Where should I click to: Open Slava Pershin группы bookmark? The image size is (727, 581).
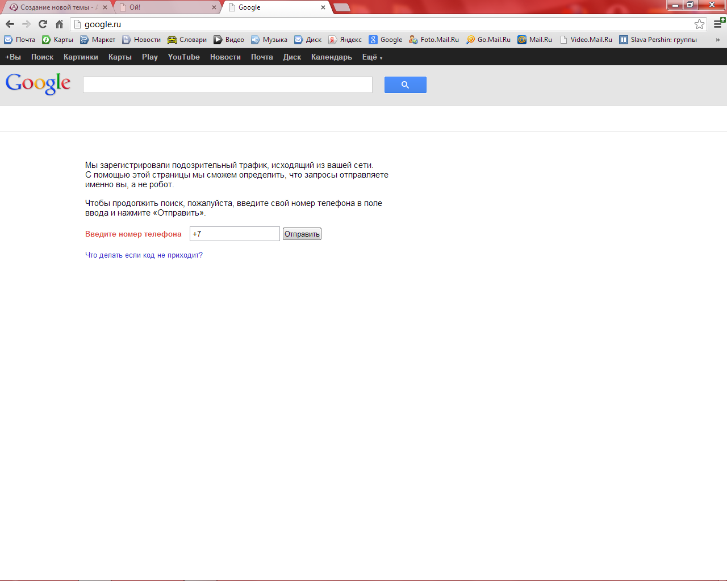pyautogui.click(x=658, y=40)
